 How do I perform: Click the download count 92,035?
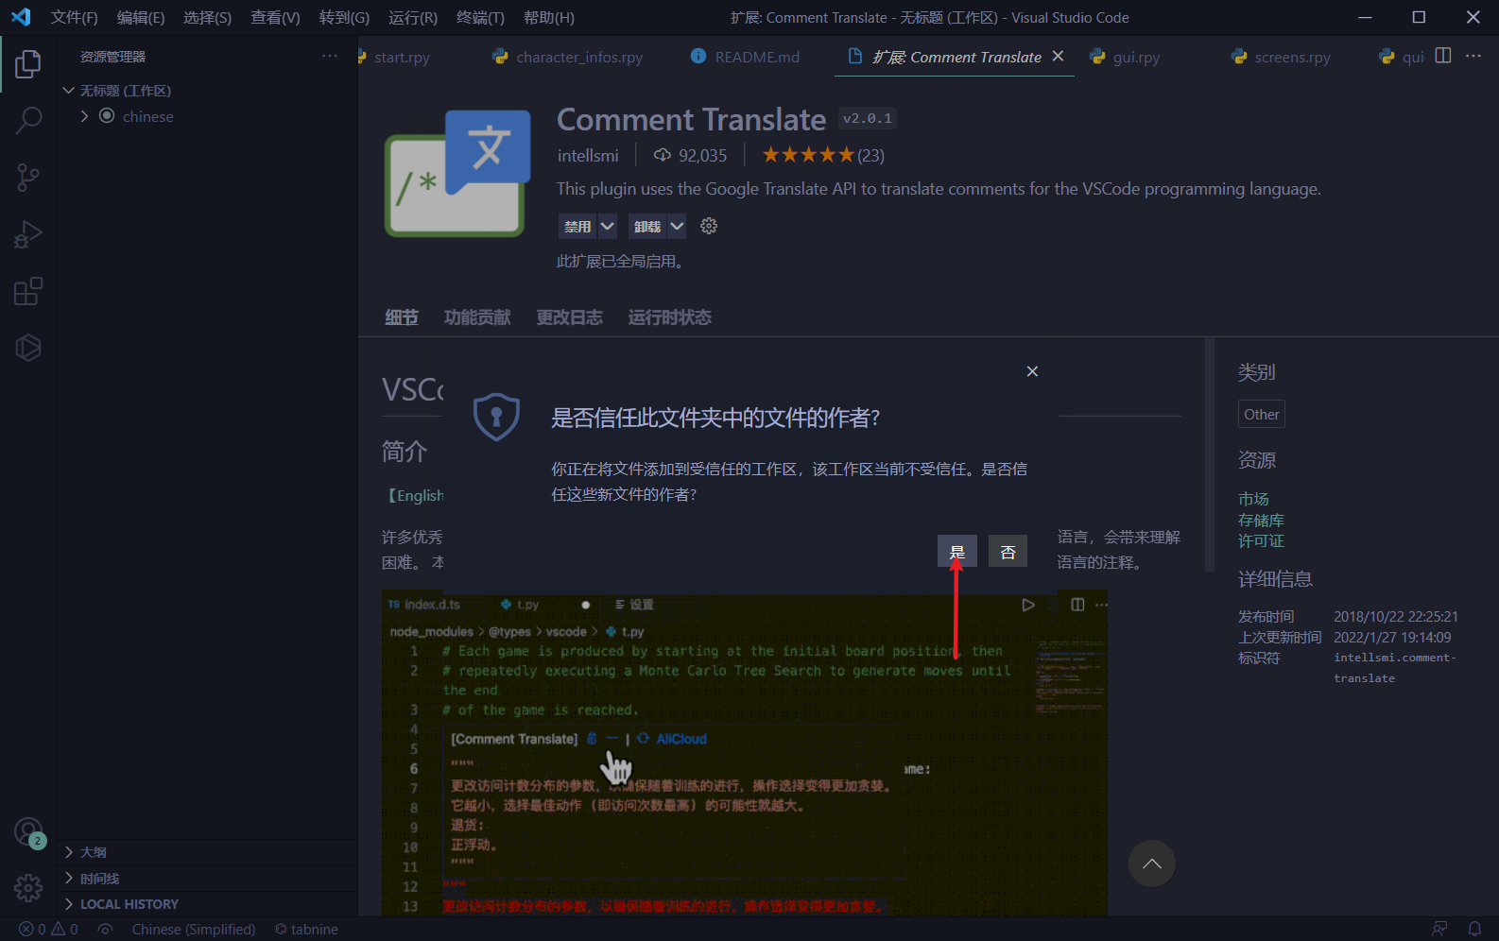[x=691, y=155]
